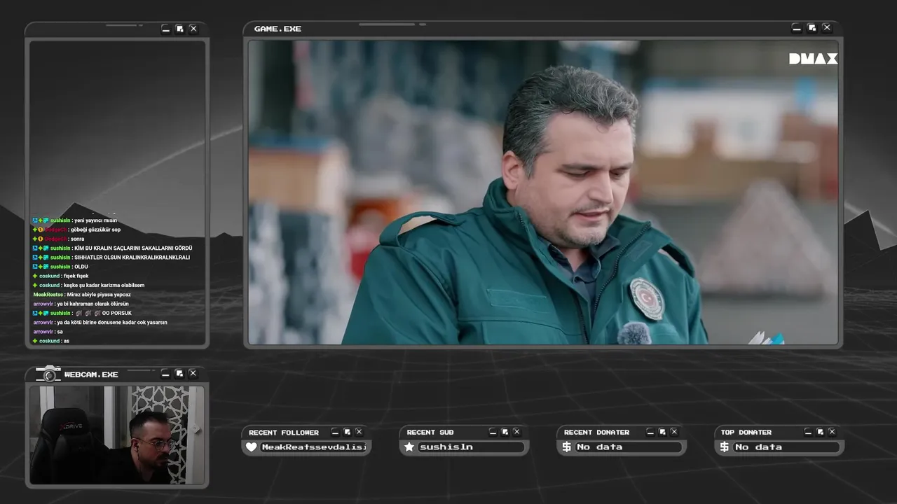
Task: Click message "ya da kötü birine donusene kadar"
Action: pos(112,322)
